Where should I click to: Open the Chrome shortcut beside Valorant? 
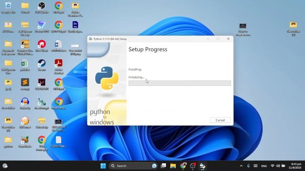(59, 85)
